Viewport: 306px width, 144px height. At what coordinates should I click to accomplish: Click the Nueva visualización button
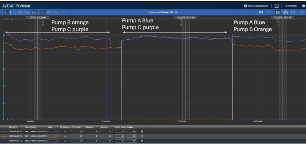[x=256, y=6]
